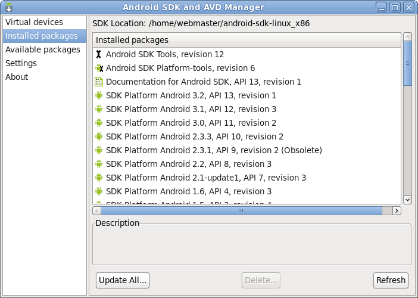The height and width of the screenshot is (298, 418).
Task: Open the Settings page
Action: 45,63
